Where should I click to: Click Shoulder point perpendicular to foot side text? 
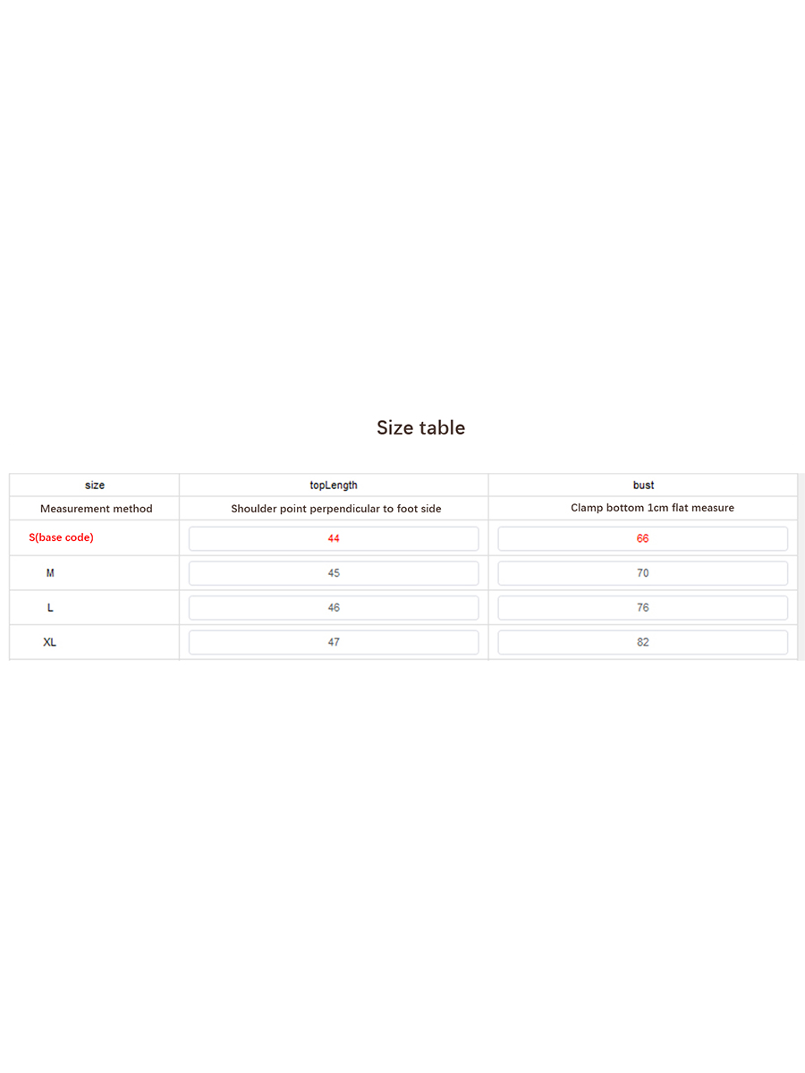point(336,508)
